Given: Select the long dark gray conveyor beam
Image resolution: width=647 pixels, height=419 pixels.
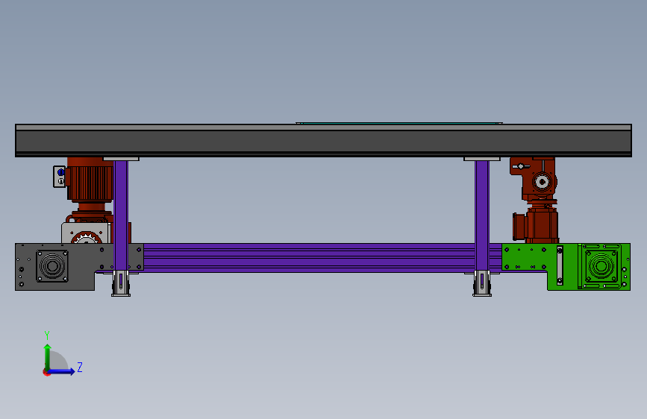Looking at the screenshot, I should tap(323, 140).
